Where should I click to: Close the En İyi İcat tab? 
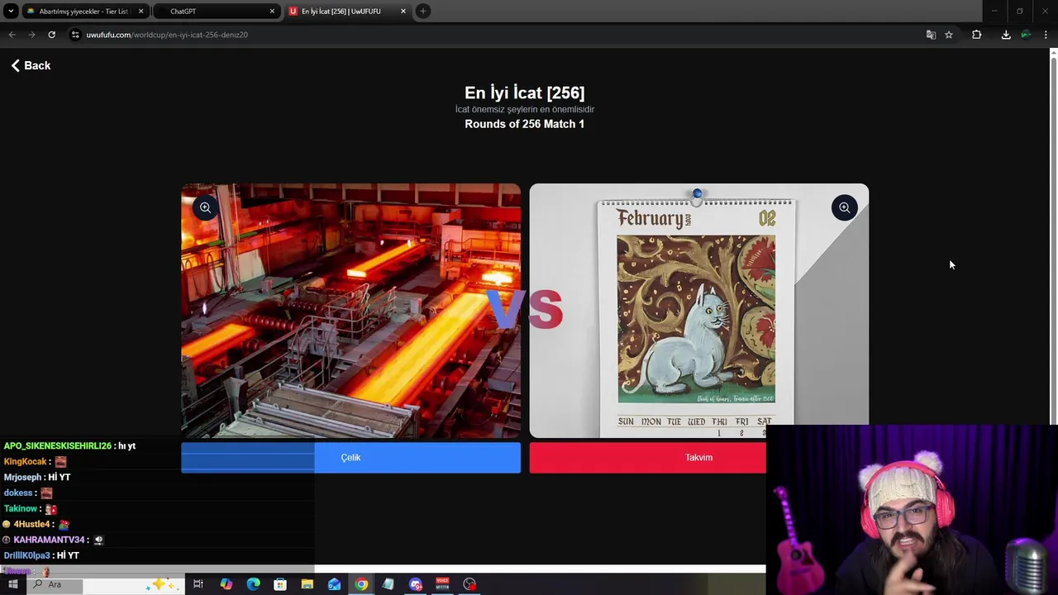[x=403, y=12]
